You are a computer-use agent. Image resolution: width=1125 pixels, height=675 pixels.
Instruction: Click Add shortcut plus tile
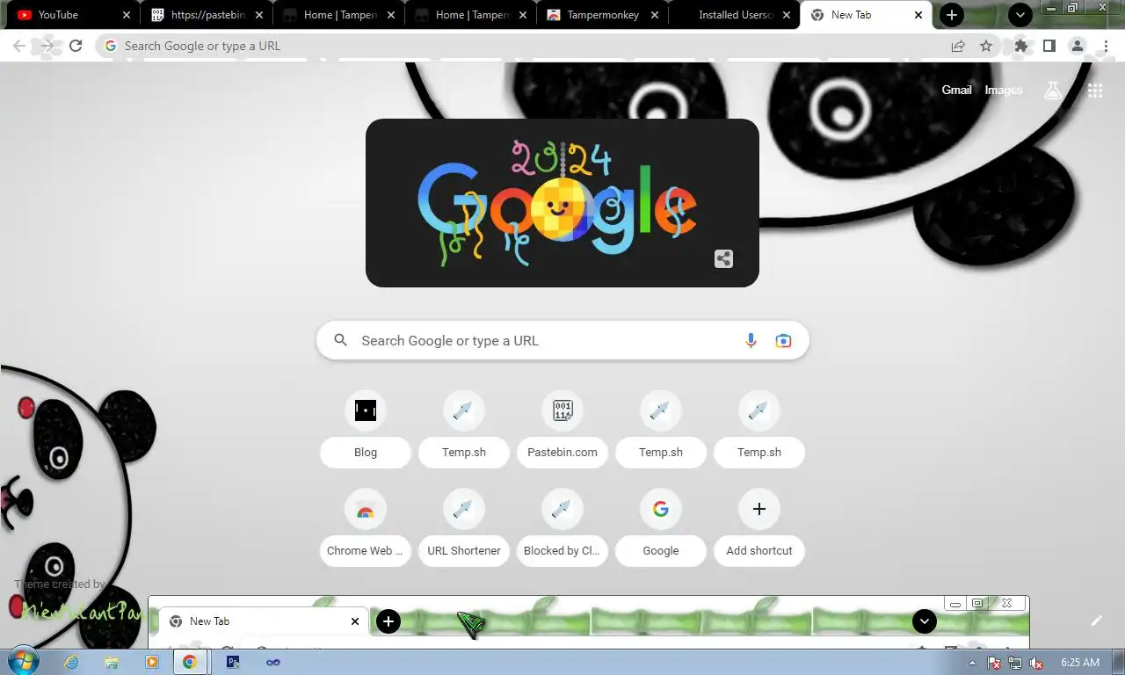(759, 528)
